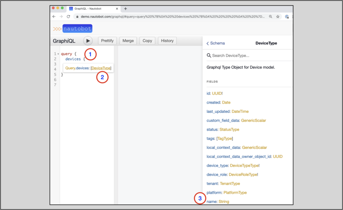View site security lock icon
The height and width of the screenshot is (210, 343).
[x=77, y=17]
